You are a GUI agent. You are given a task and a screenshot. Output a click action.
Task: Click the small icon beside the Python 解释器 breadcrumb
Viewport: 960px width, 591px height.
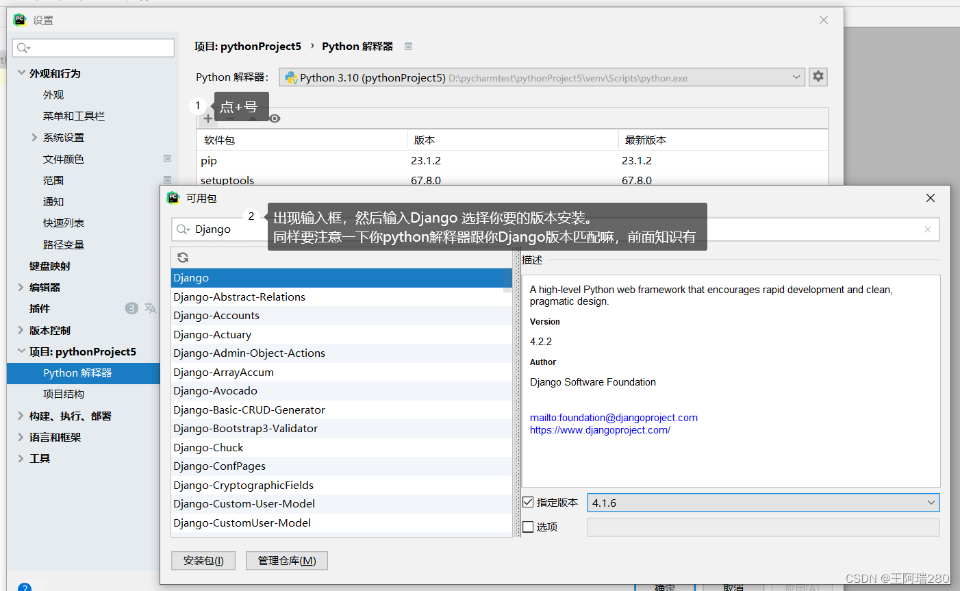coord(408,46)
